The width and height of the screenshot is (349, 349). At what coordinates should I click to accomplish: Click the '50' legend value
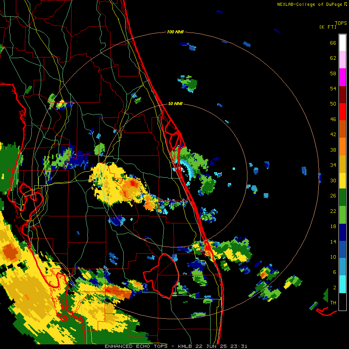(x=333, y=104)
